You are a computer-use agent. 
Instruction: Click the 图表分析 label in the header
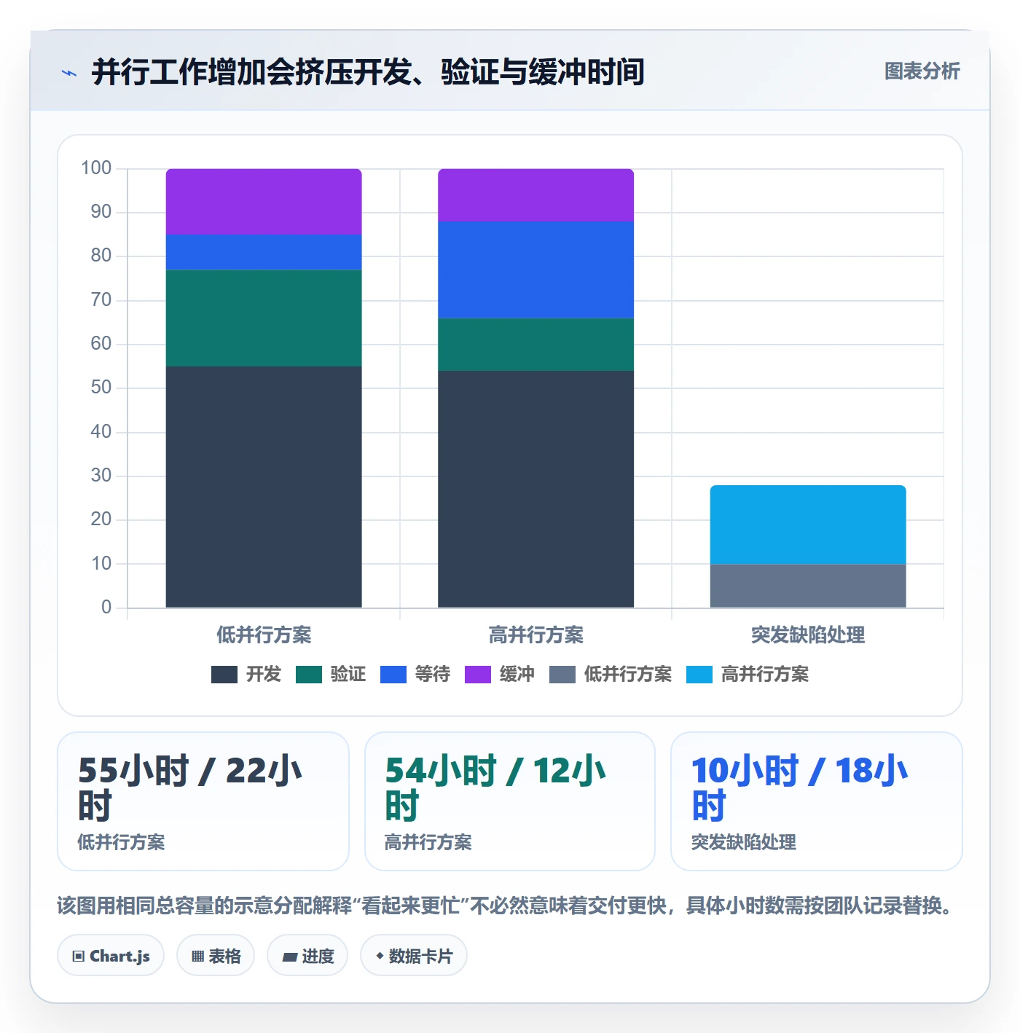click(922, 71)
